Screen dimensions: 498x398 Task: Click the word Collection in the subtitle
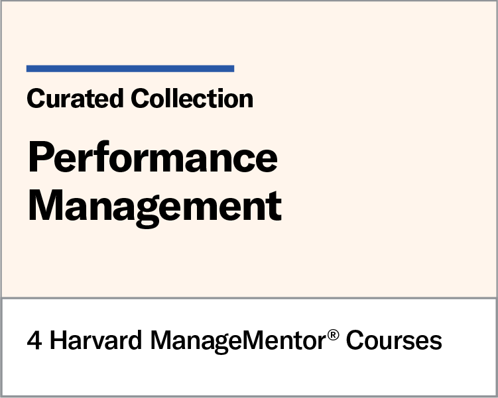[x=192, y=98]
